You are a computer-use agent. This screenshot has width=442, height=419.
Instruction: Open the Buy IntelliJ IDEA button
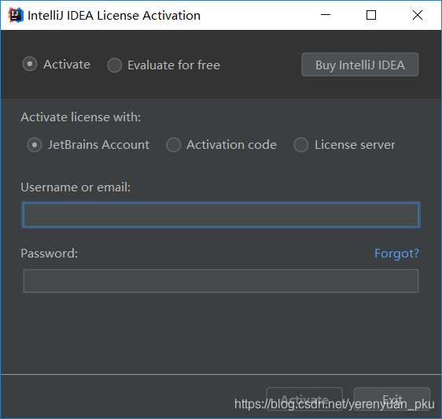360,65
